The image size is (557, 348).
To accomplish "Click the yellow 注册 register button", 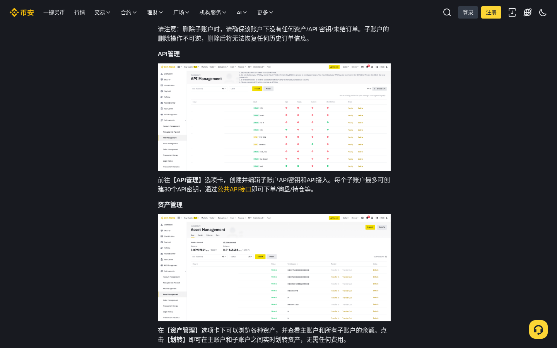I will tap(491, 12).
